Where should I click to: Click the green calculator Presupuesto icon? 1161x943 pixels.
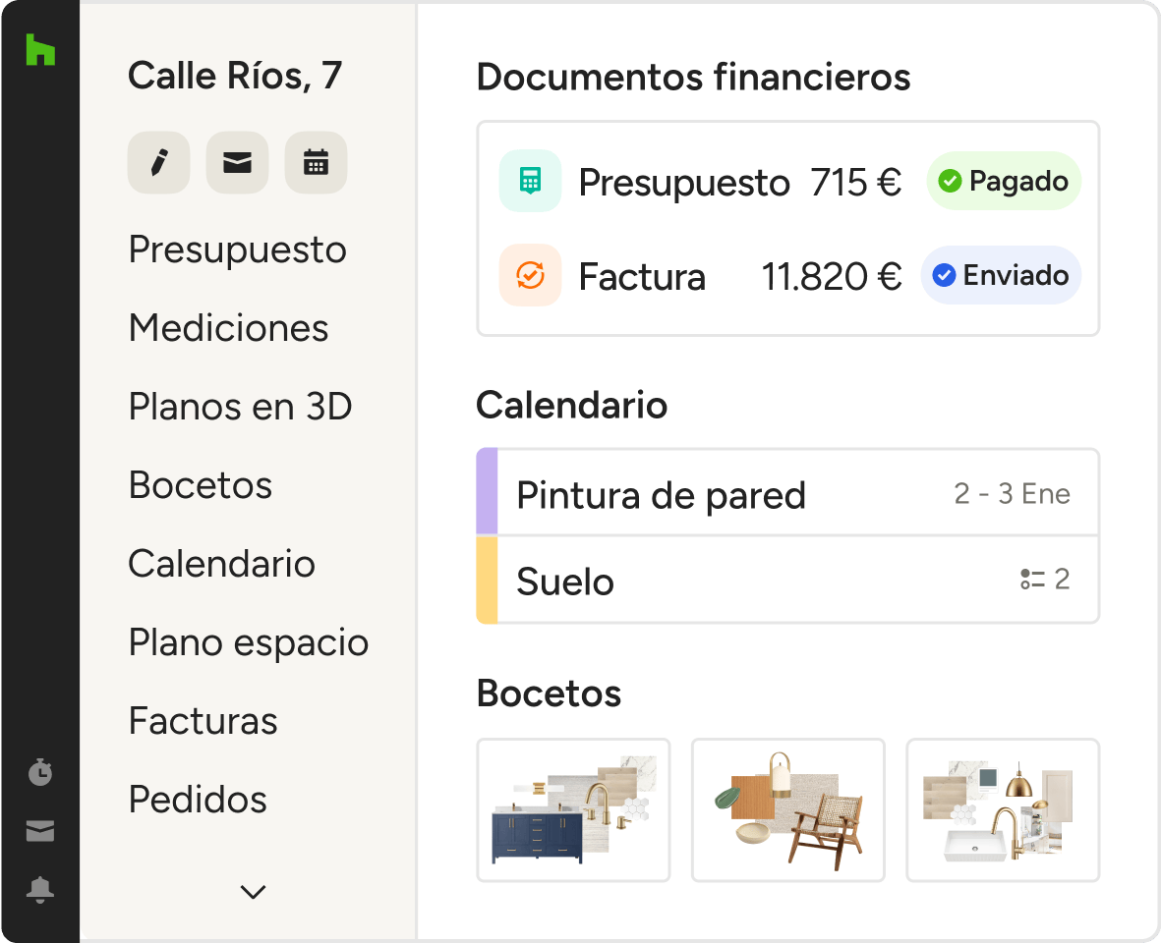[530, 181]
